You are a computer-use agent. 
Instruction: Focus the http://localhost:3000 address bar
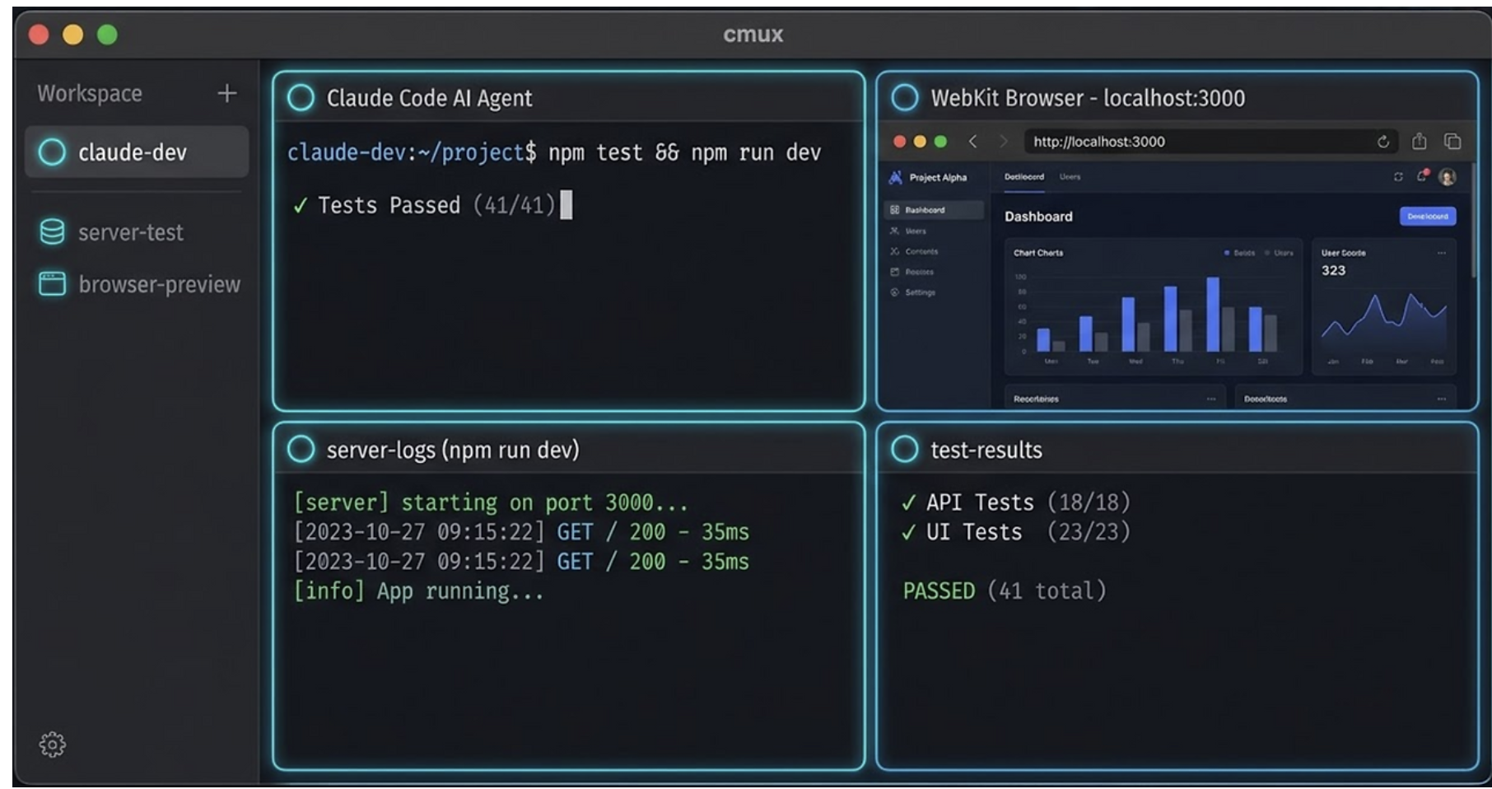point(1210,142)
